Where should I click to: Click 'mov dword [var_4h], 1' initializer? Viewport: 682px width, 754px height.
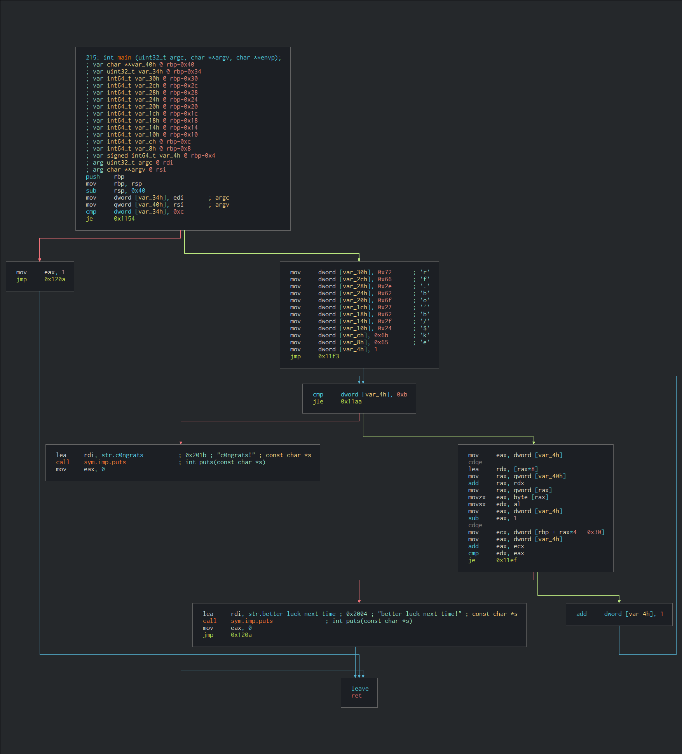pos(334,349)
